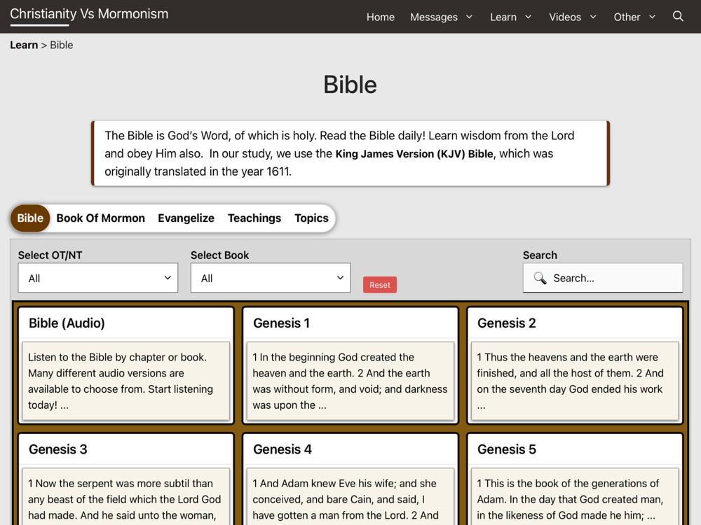Click the 'King James Version (KJV) Bible' bold text
Image resolution: width=701 pixels, height=525 pixels.
tap(414, 153)
